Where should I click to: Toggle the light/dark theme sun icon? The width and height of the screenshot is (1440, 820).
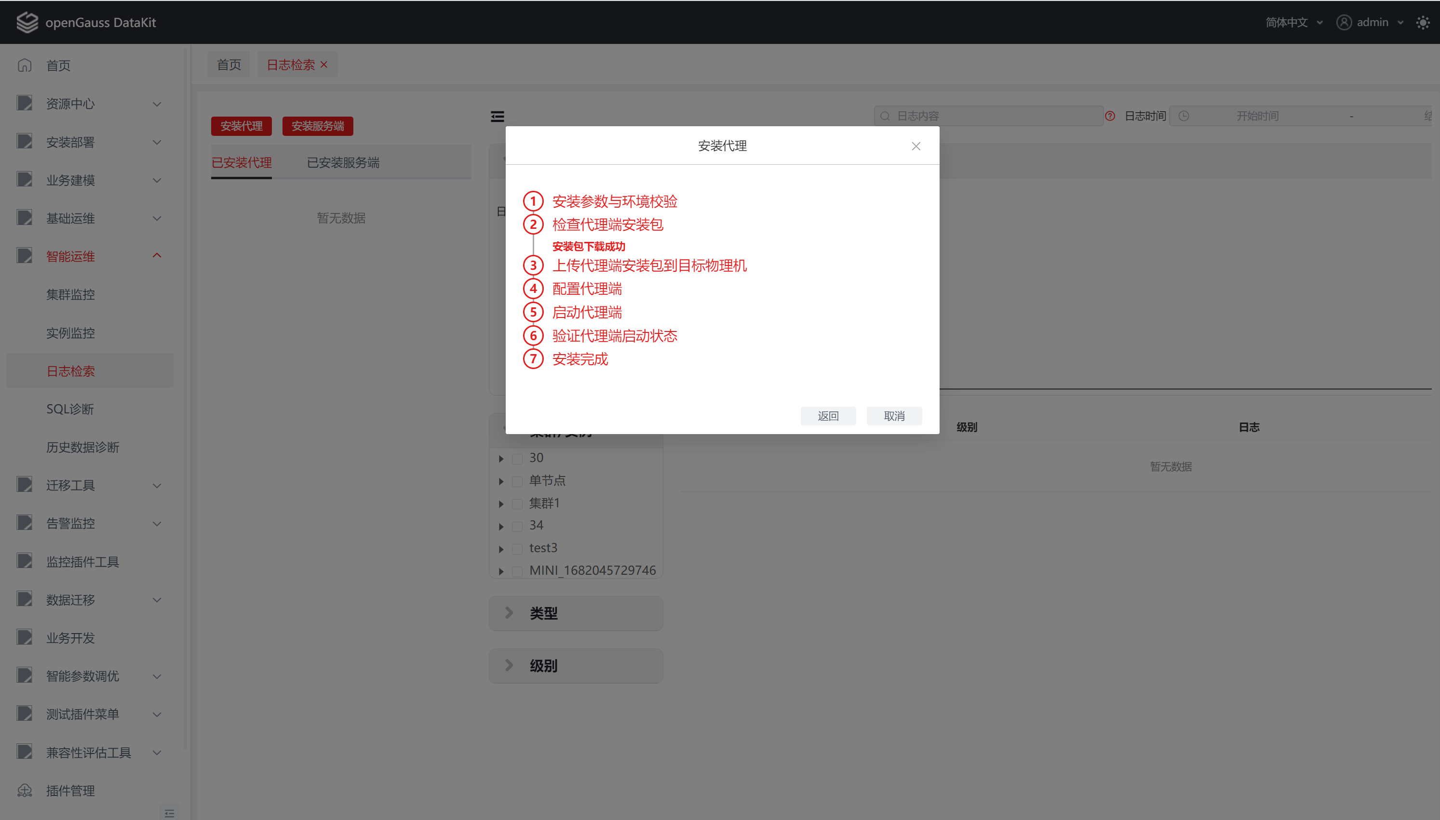pyautogui.click(x=1423, y=23)
